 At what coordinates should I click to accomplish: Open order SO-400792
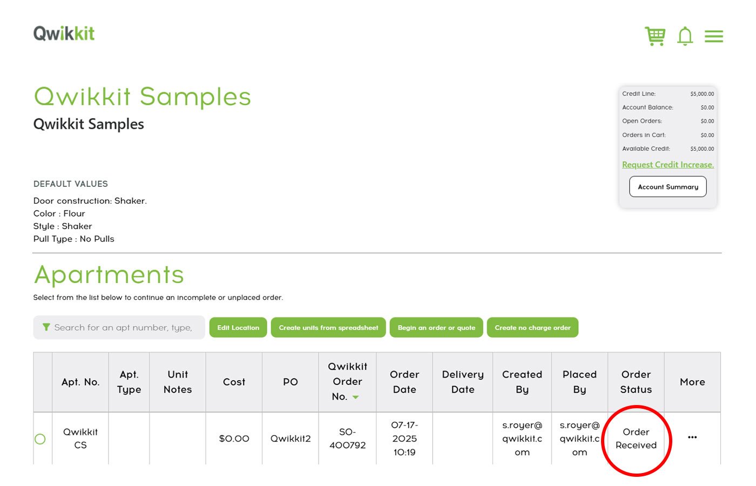click(x=347, y=438)
